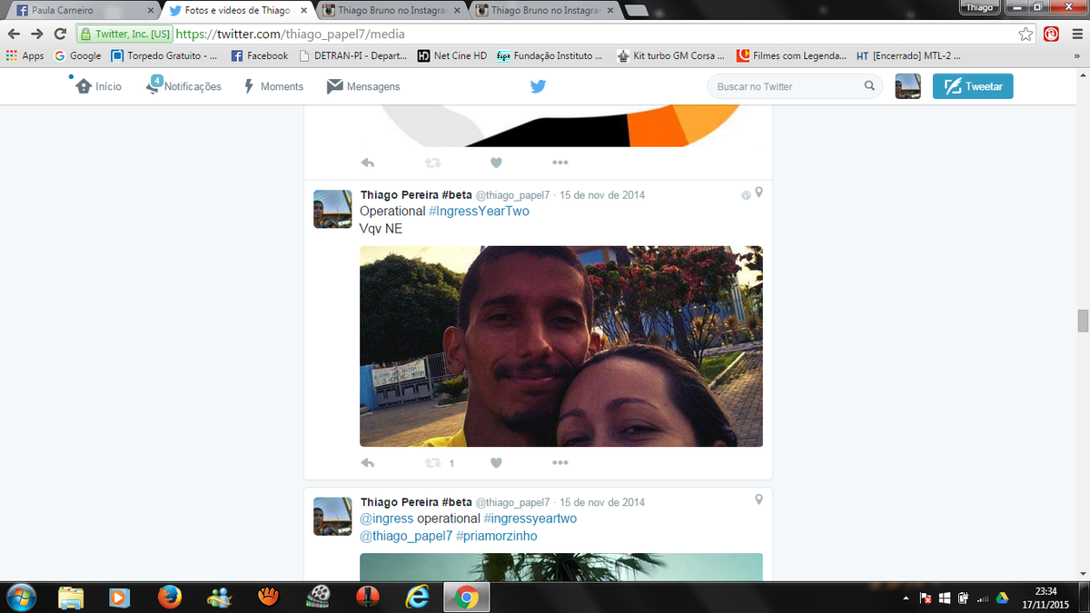Retweet the tweet with the orange graphic
The image size is (1090, 613).
433,163
